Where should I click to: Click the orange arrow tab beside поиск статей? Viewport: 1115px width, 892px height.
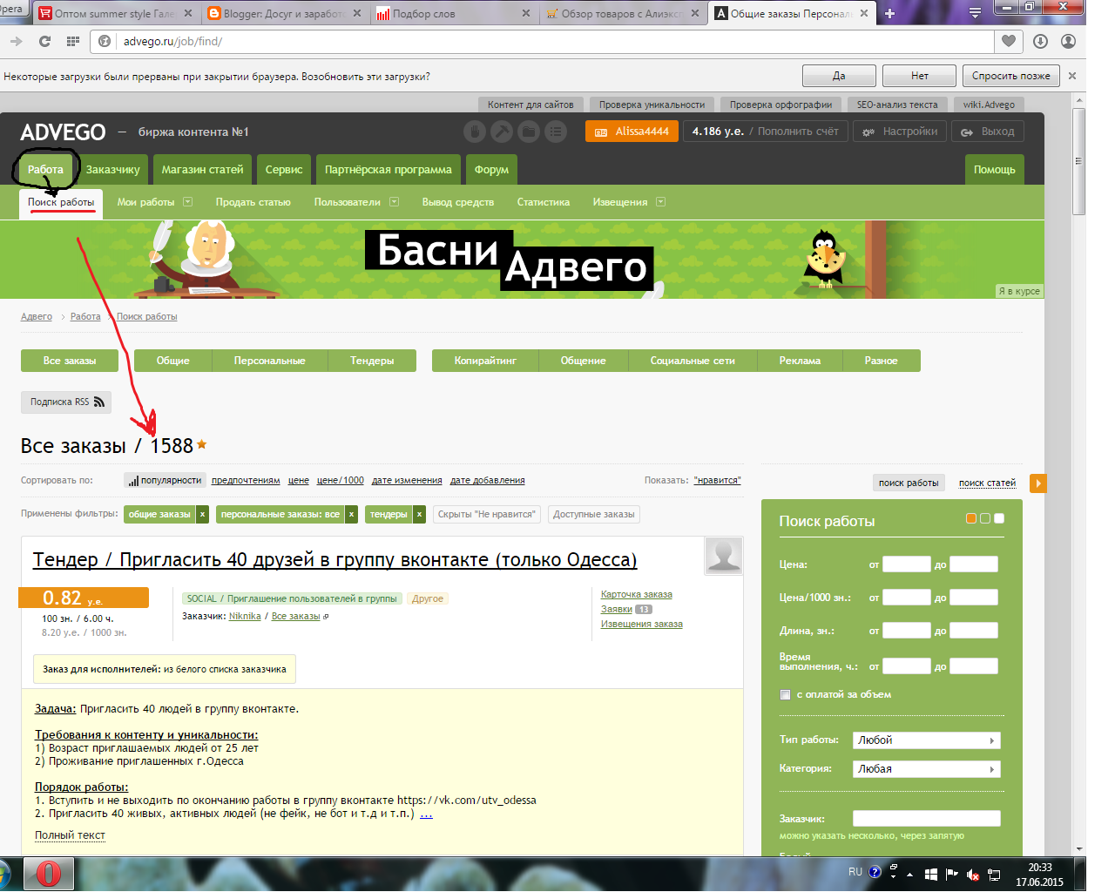[1037, 483]
